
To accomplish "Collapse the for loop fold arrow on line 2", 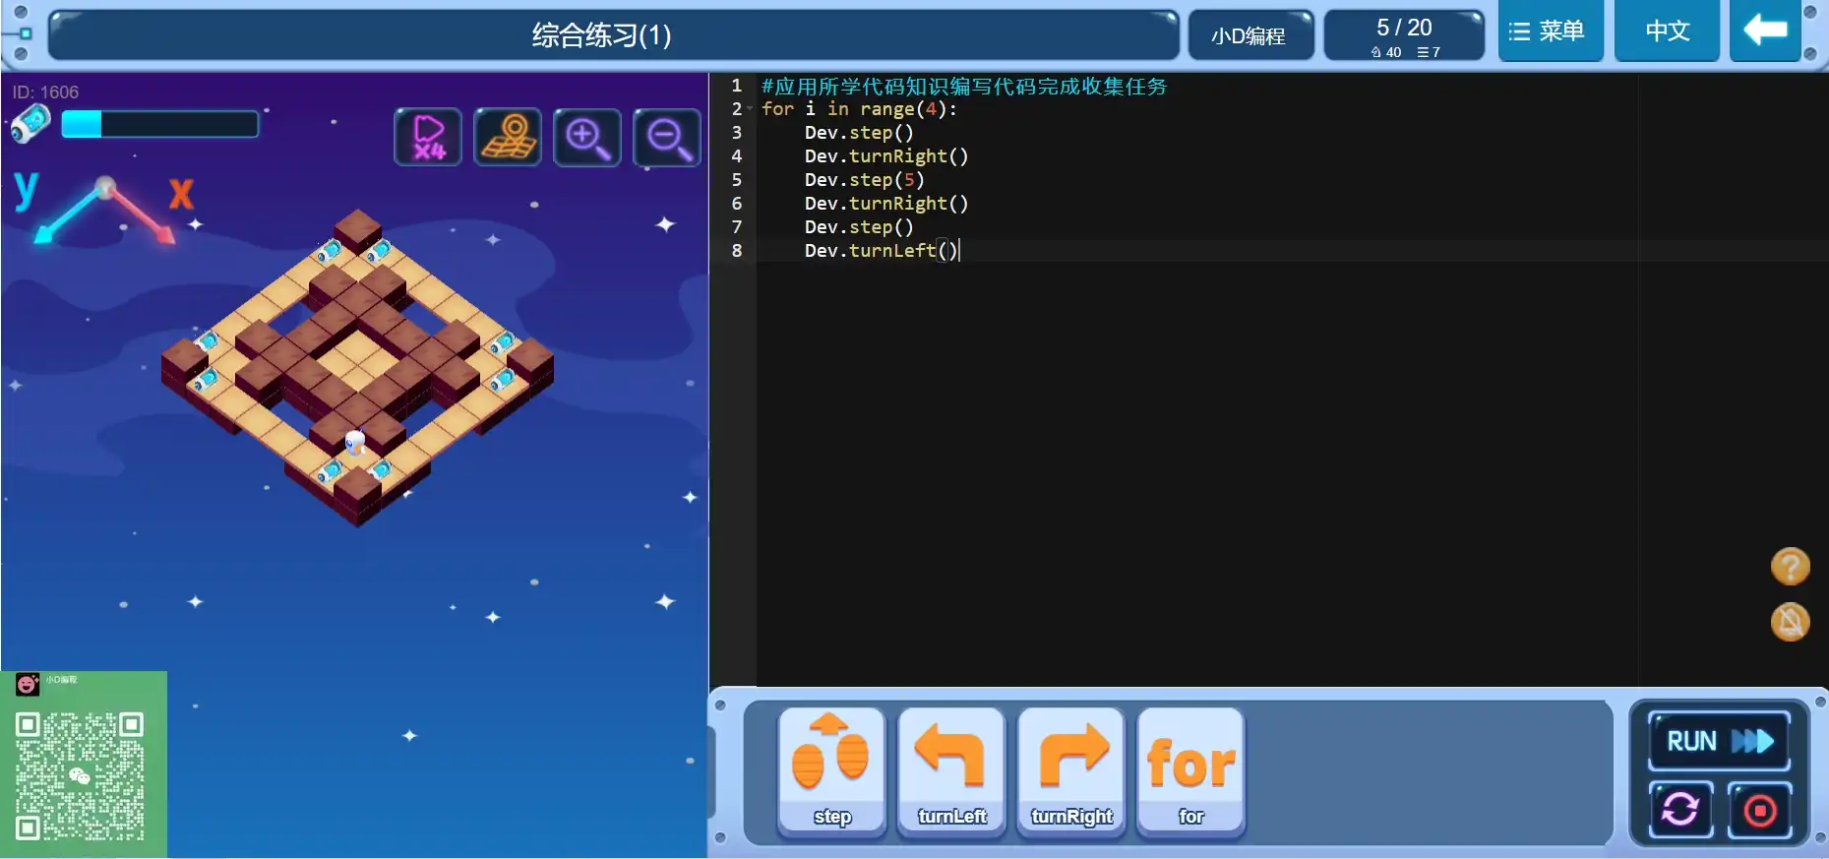I will (750, 109).
